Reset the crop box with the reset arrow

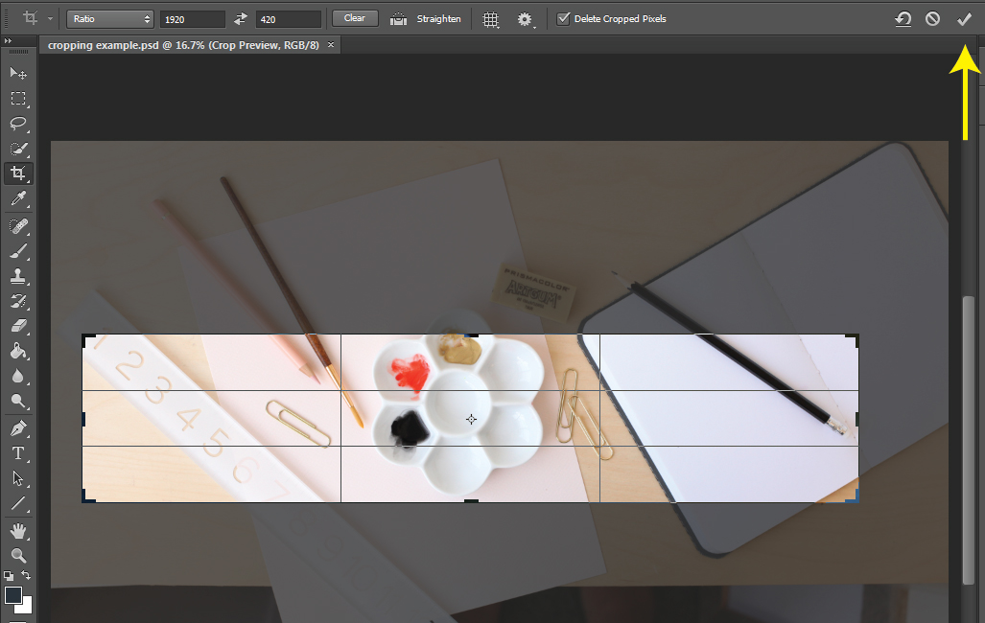903,19
